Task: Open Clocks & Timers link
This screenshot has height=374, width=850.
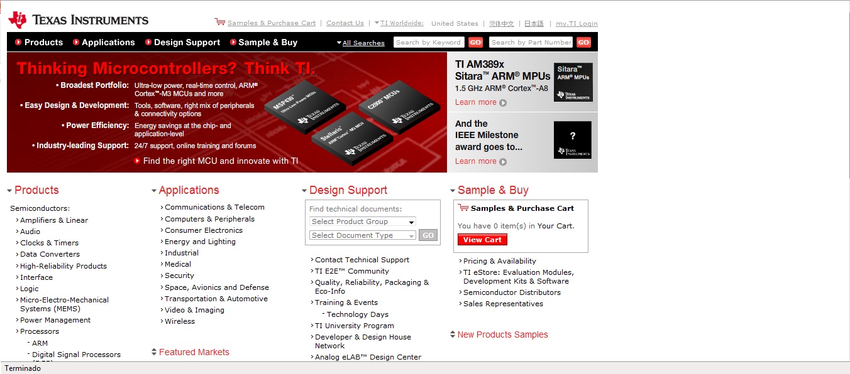Action: point(49,243)
